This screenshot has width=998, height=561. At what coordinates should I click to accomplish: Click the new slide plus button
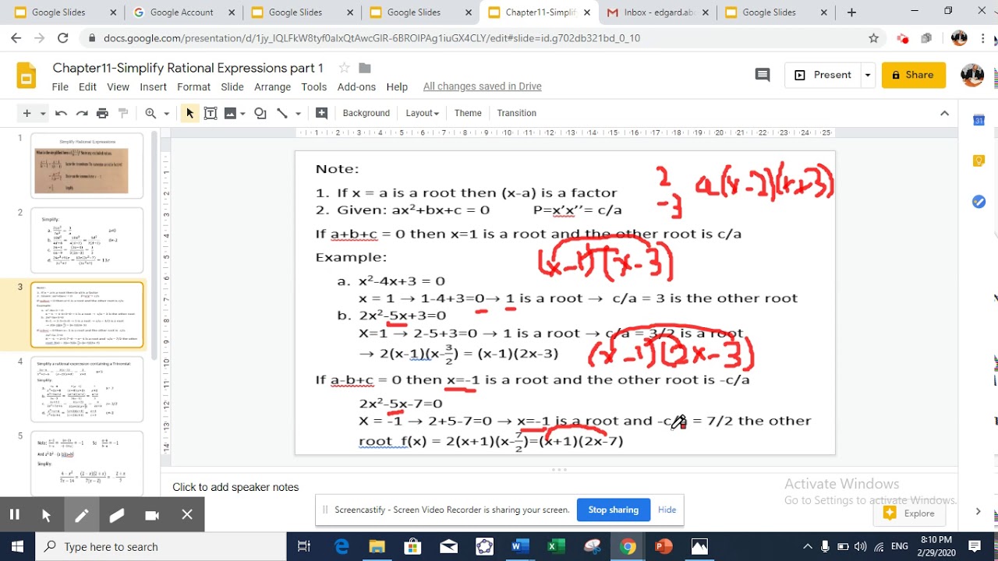(x=27, y=113)
